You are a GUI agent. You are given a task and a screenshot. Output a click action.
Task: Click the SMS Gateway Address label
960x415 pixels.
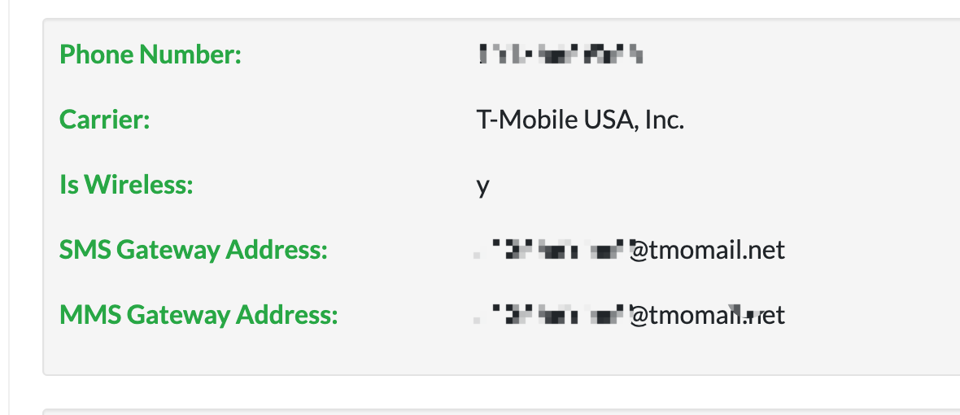pyautogui.click(x=194, y=251)
